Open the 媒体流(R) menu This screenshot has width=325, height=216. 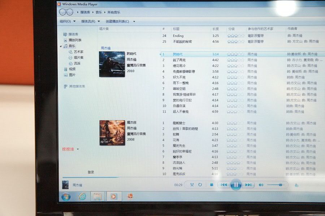tap(91, 21)
